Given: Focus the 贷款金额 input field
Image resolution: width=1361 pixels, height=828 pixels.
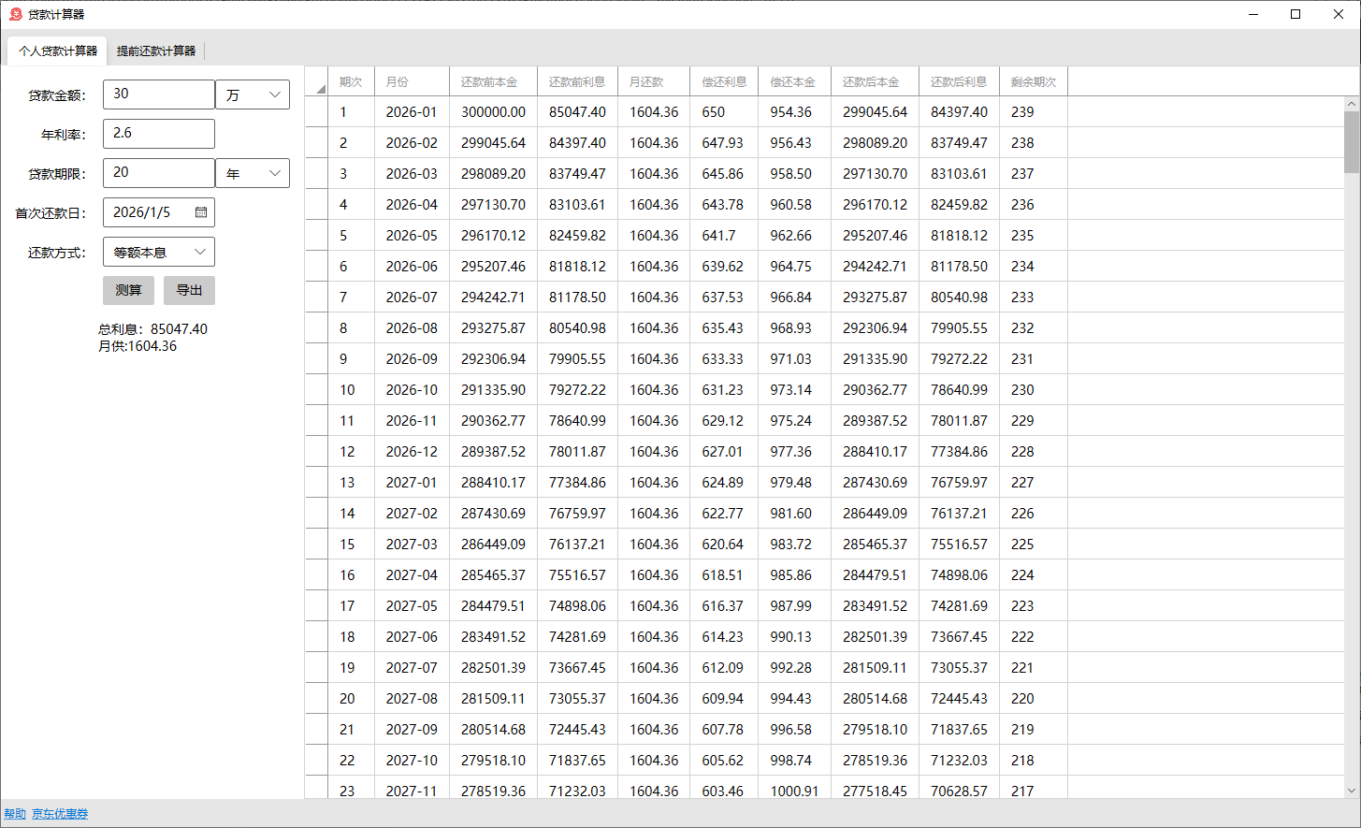Looking at the screenshot, I should 159,94.
